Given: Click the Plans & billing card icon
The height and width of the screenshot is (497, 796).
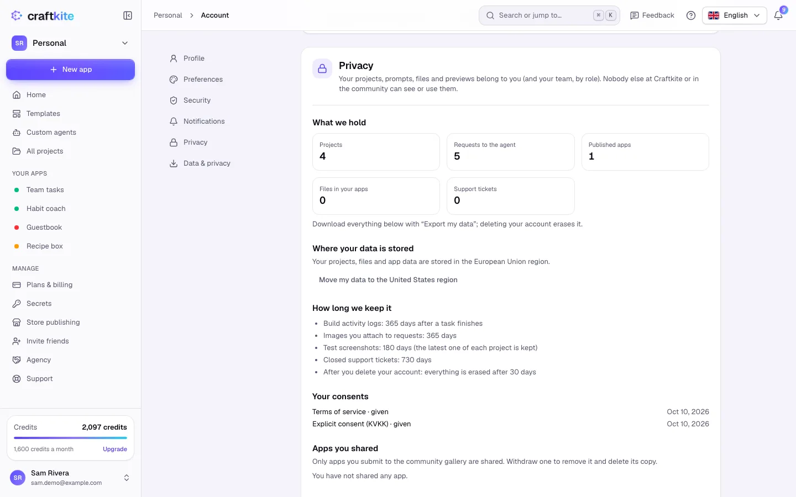Looking at the screenshot, I should [x=17, y=285].
